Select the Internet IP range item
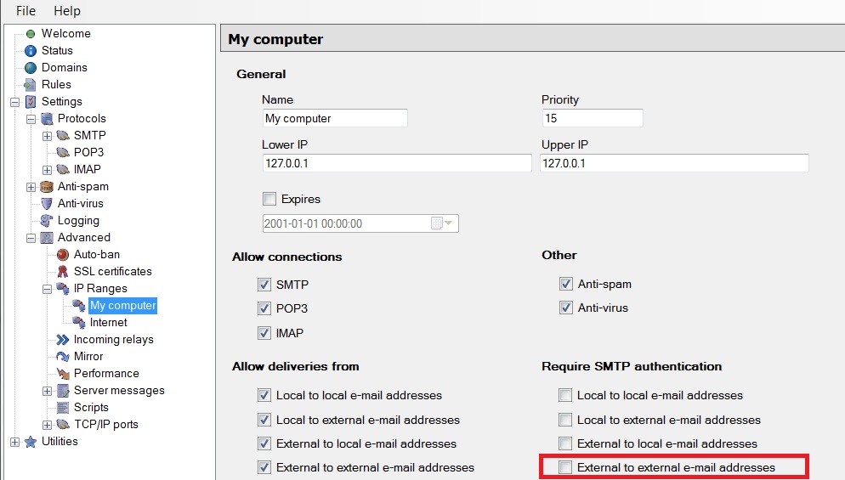845x480 pixels. [108, 323]
